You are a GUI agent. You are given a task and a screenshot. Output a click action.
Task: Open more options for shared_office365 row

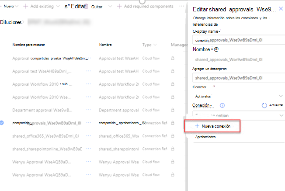coord(89,136)
